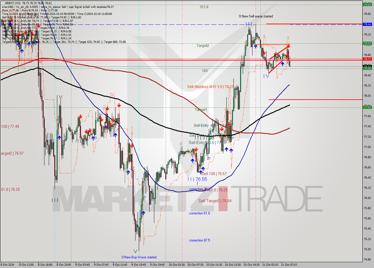Click the 76.05 price axis value
374x268 pixels.
[x=367, y=198]
